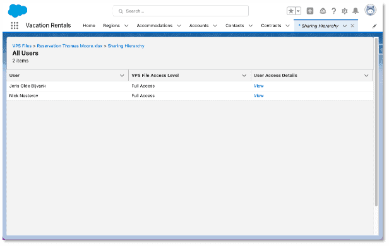Click the vertical scrollbar of the list
This screenshot has height=246, width=389.
point(376,122)
